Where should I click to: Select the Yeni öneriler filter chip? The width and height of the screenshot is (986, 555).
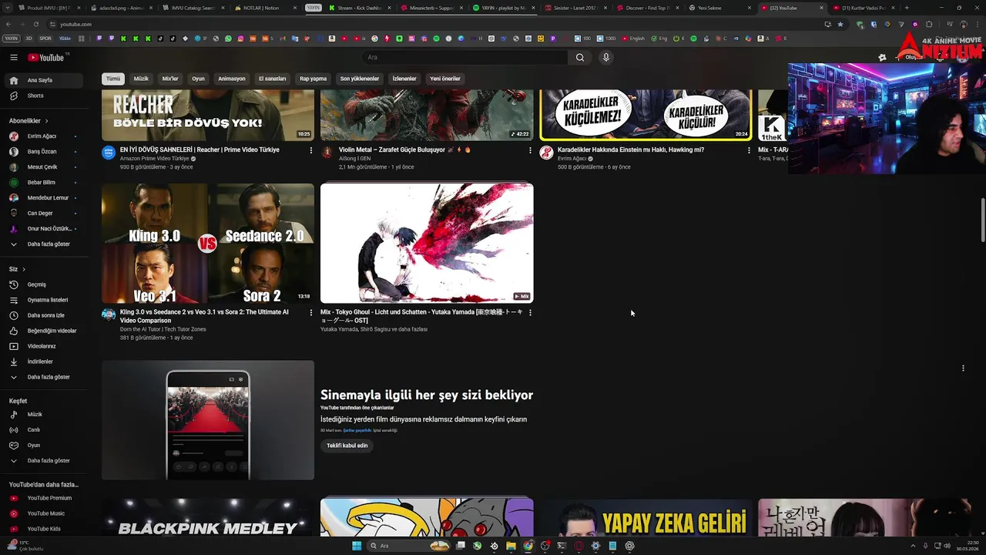click(445, 79)
